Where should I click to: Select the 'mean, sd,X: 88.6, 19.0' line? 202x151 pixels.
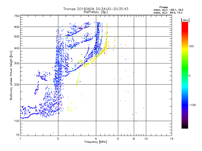(168, 13)
